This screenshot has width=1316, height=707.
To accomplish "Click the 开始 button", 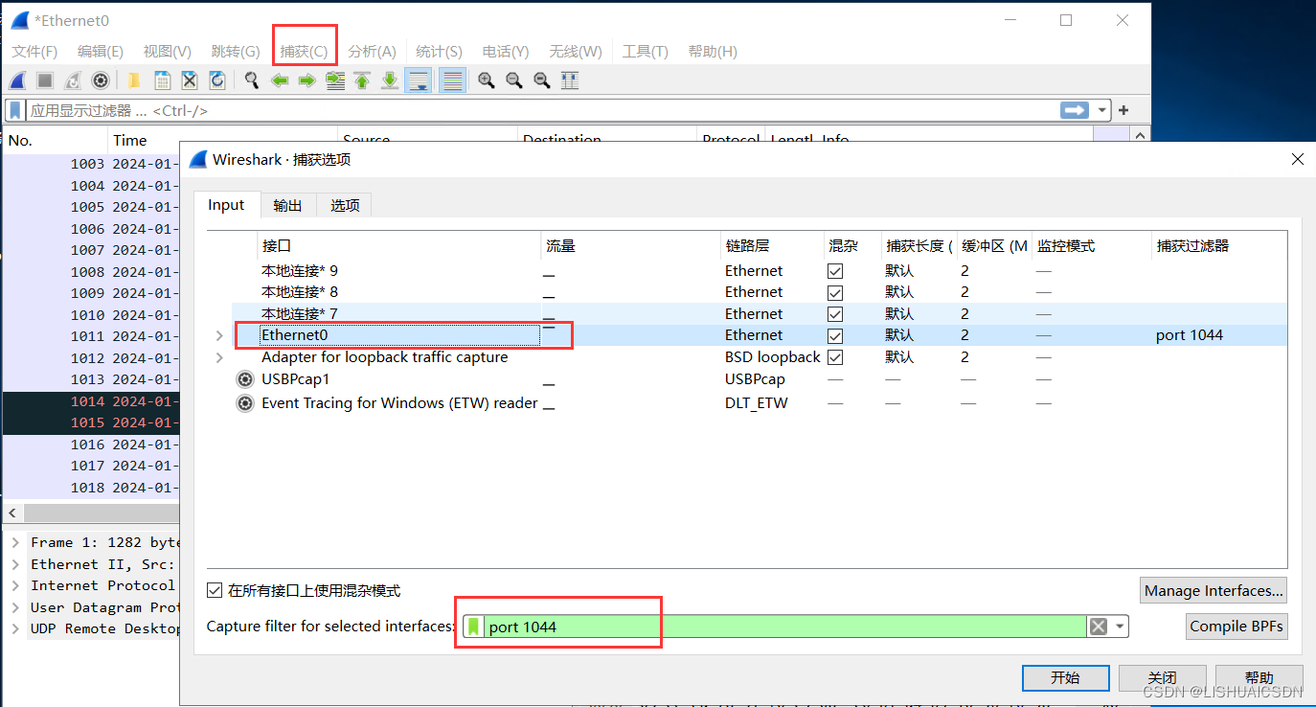I will (1065, 677).
